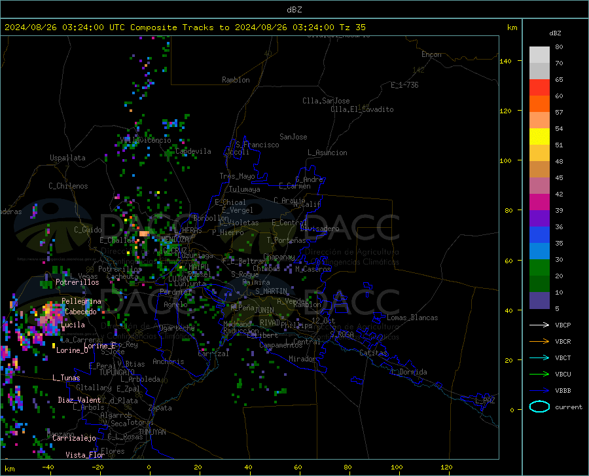The height and width of the screenshot is (476, 589).
Task: Click the orange echo cell west of MENDOZA
Action: 144,234
